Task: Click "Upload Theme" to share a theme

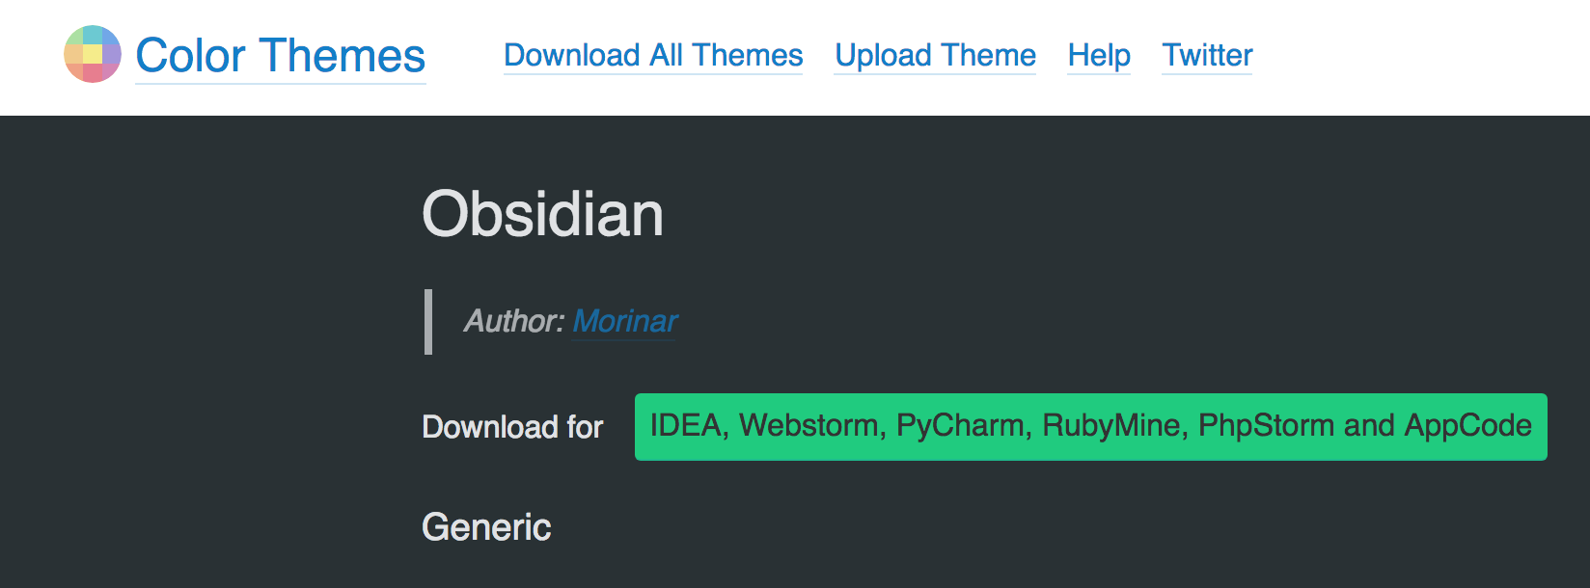Action: [x=933, y=56]
